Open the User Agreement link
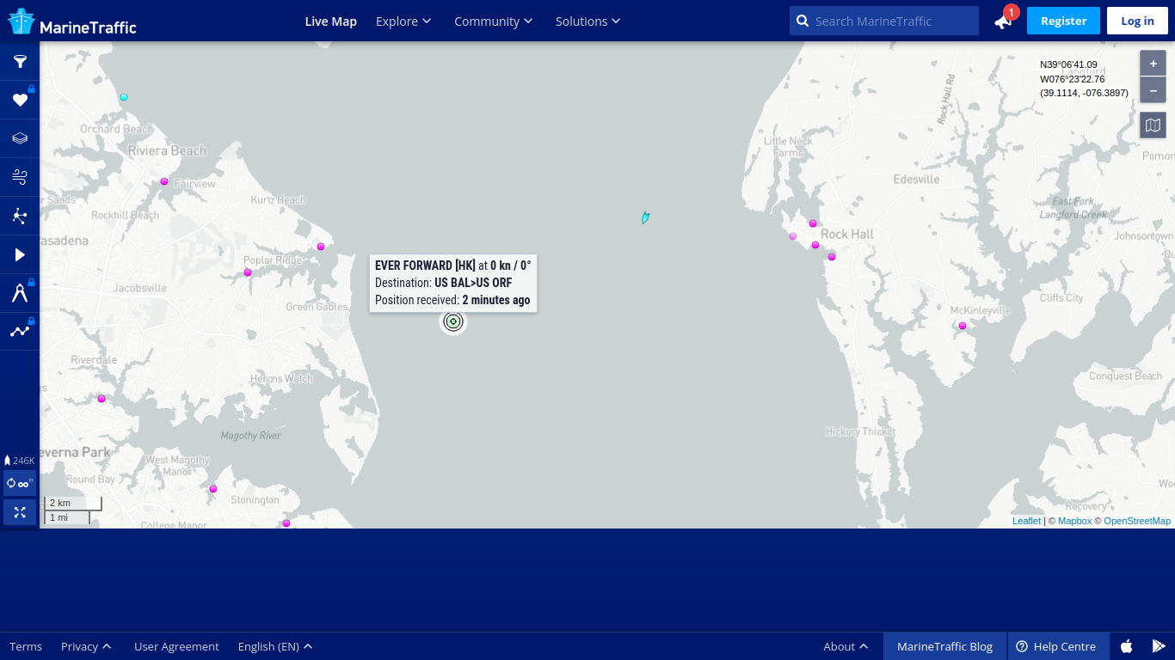 click(176, 646)
